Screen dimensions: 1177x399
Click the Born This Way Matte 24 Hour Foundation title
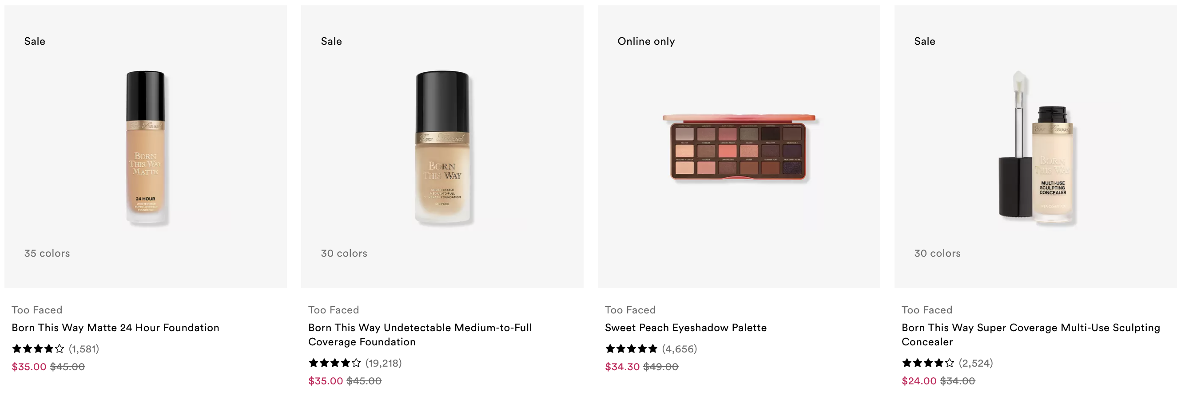coord(115,328)
